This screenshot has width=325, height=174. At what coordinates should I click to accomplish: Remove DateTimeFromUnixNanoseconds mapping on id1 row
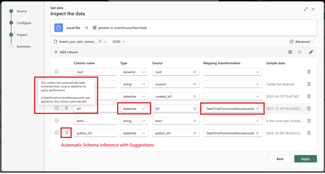257,109
